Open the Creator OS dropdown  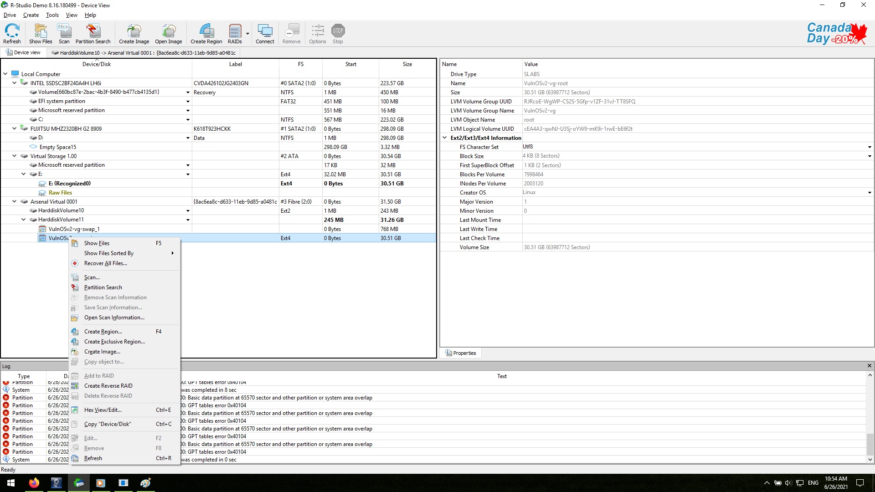tap(870, 193)
